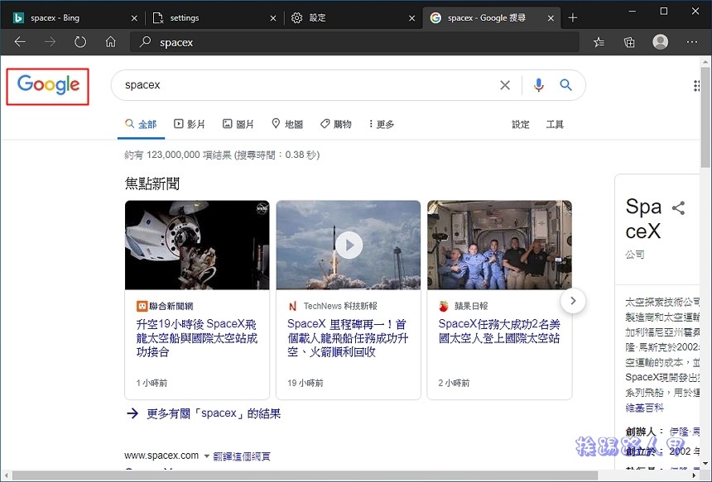This screenshot has height=482, width=712.
Task: Open the 設定 search settings menu
Action: point(521,124)
